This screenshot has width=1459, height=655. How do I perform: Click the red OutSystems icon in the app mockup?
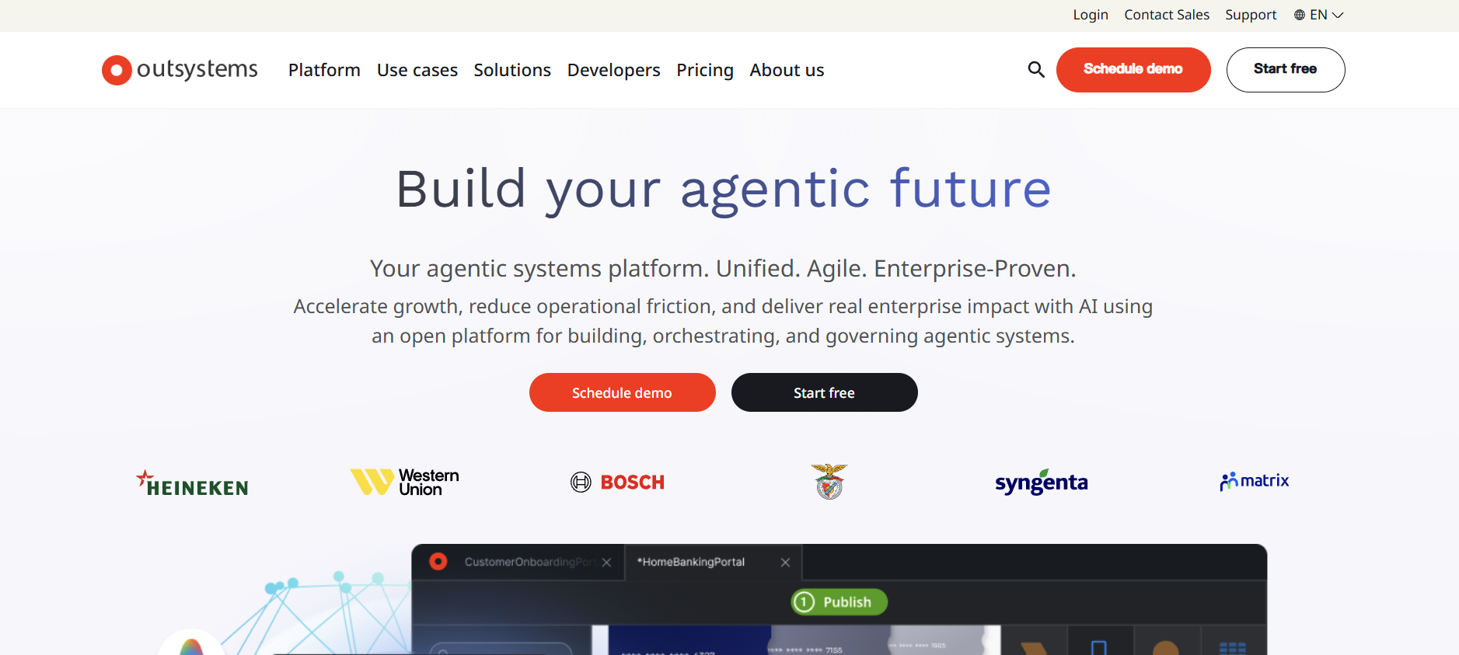click(438, 561)
